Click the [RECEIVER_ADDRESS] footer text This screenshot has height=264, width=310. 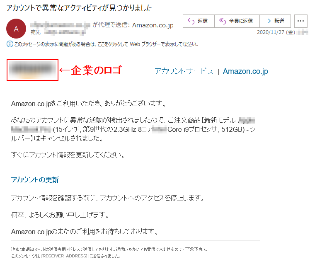pyautogui.click(x=64, y=256)
